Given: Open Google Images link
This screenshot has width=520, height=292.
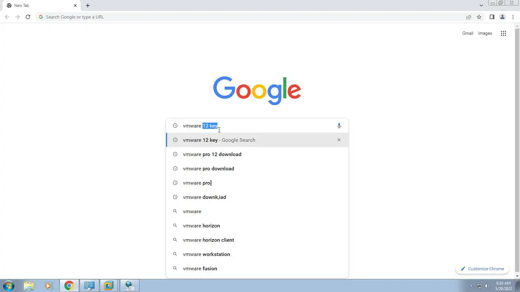Looking at the screenshot, I should 485,33.
